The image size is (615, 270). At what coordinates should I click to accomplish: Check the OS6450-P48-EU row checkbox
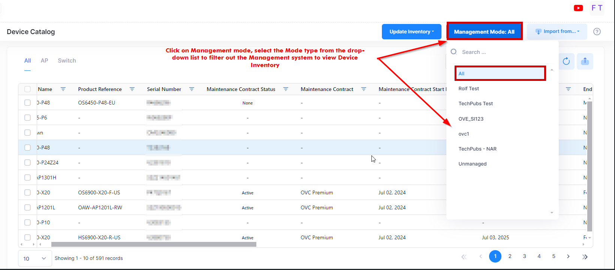click(x=27, y=103)
